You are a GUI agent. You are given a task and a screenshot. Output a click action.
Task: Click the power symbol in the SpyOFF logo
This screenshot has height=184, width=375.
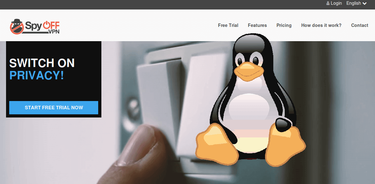(46, 25)
